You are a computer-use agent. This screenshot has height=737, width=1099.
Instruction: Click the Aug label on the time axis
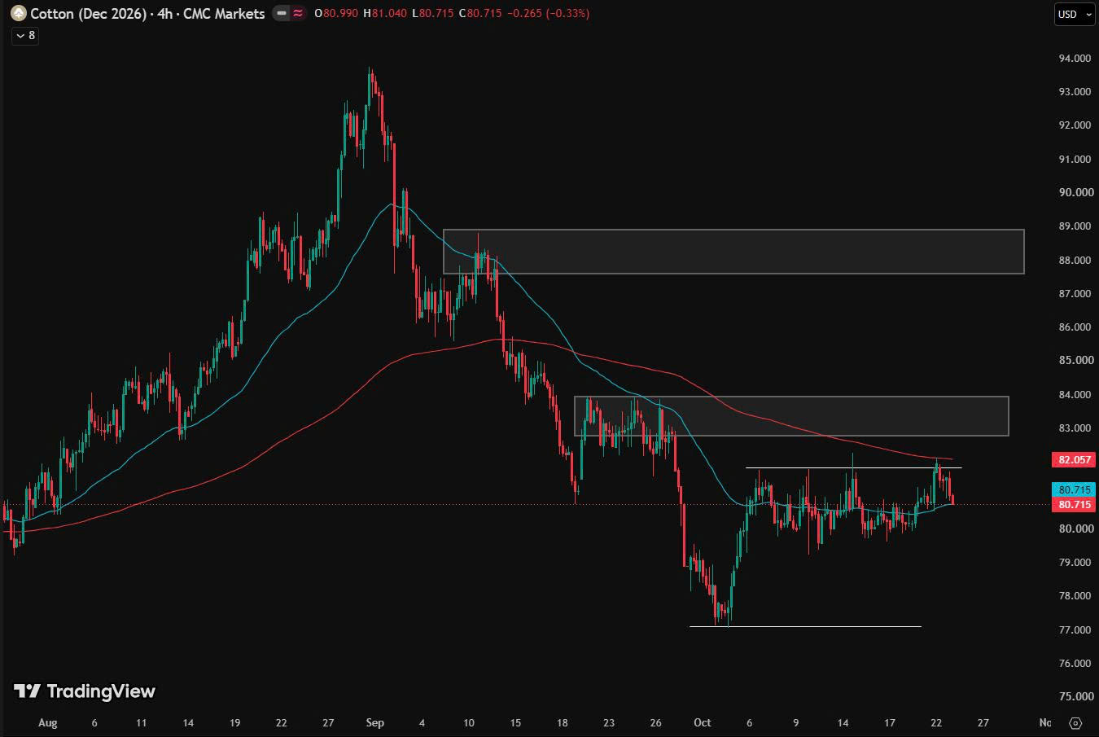tap(48, 722)
